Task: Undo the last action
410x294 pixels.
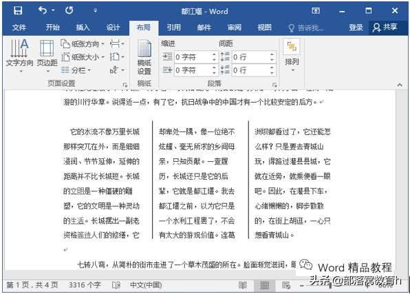Action: [43, 10]
